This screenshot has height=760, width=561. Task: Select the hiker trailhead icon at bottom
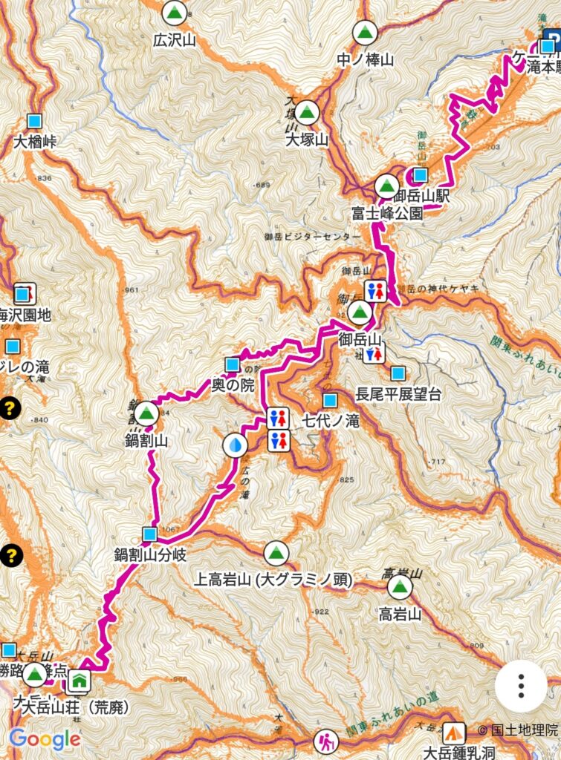pyautogui.click(x=326, y=742)
